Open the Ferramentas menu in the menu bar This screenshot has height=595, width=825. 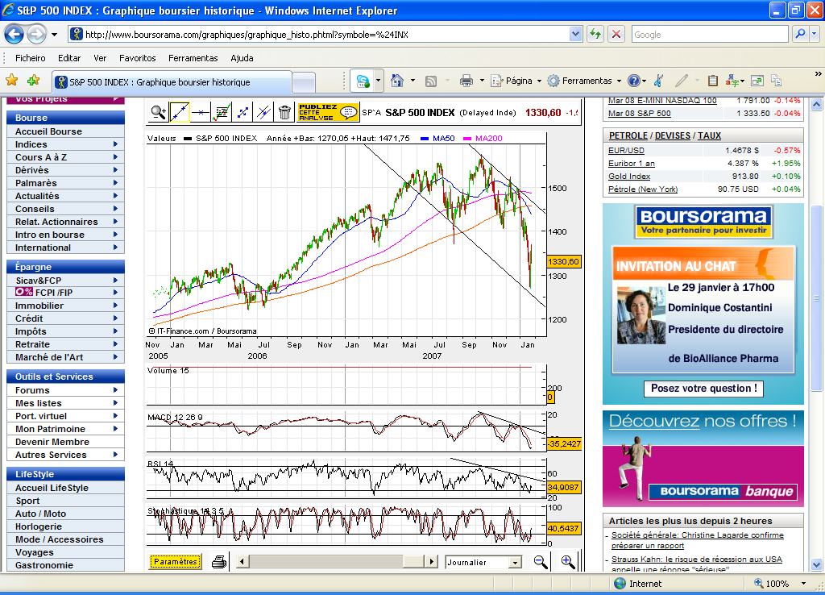coord(193,58)
